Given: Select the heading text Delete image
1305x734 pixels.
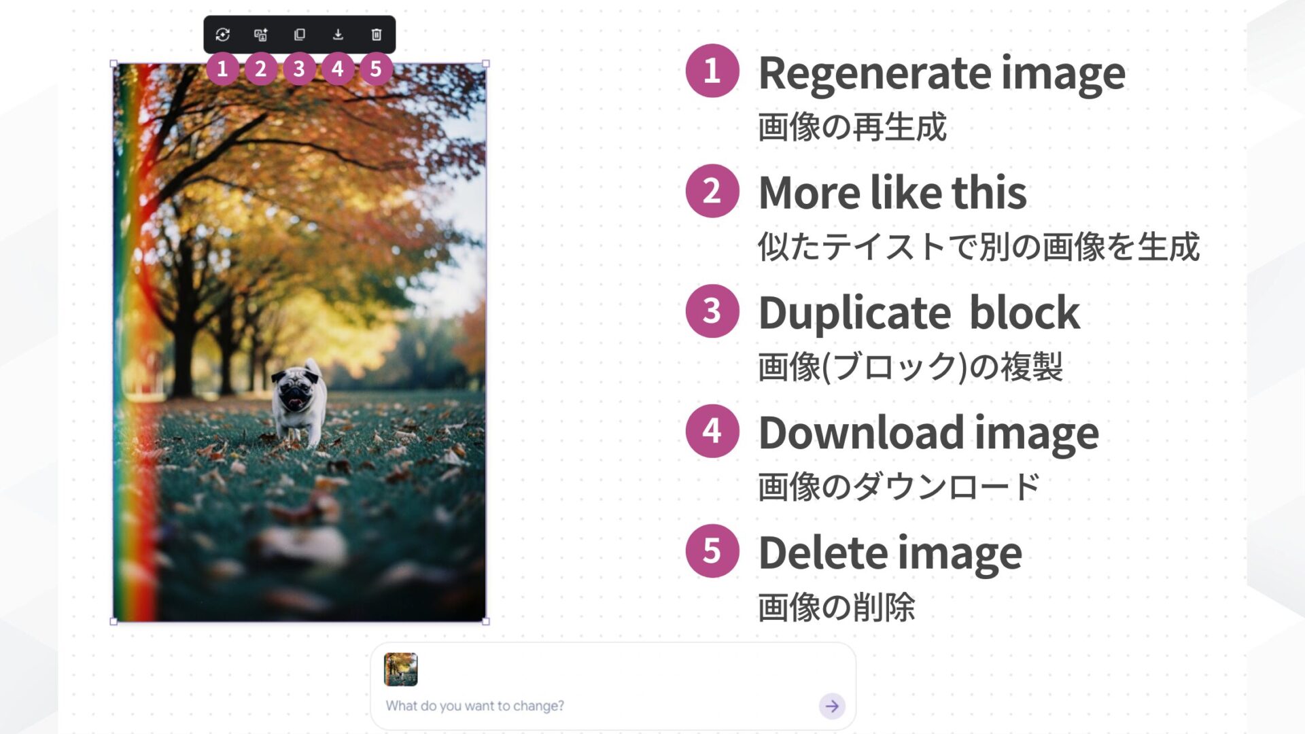Looking at the screenshot, I should tap(890, 553).
